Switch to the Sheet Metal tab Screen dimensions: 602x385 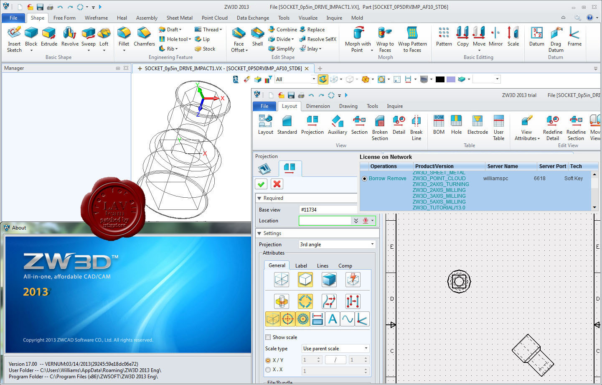coord(180,18)
